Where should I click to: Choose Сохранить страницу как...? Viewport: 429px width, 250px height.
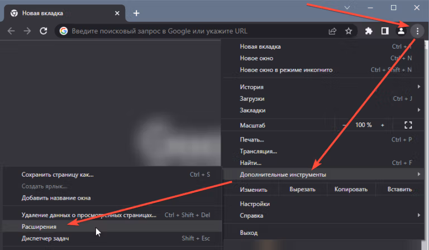(112, 174)
